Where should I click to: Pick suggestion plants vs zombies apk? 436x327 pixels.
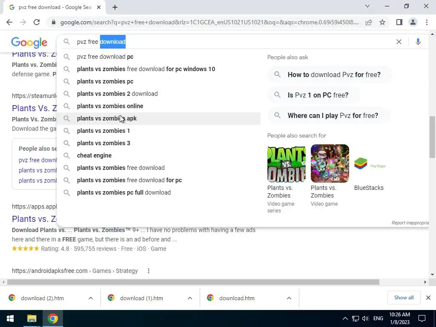[x=159, y=118]
